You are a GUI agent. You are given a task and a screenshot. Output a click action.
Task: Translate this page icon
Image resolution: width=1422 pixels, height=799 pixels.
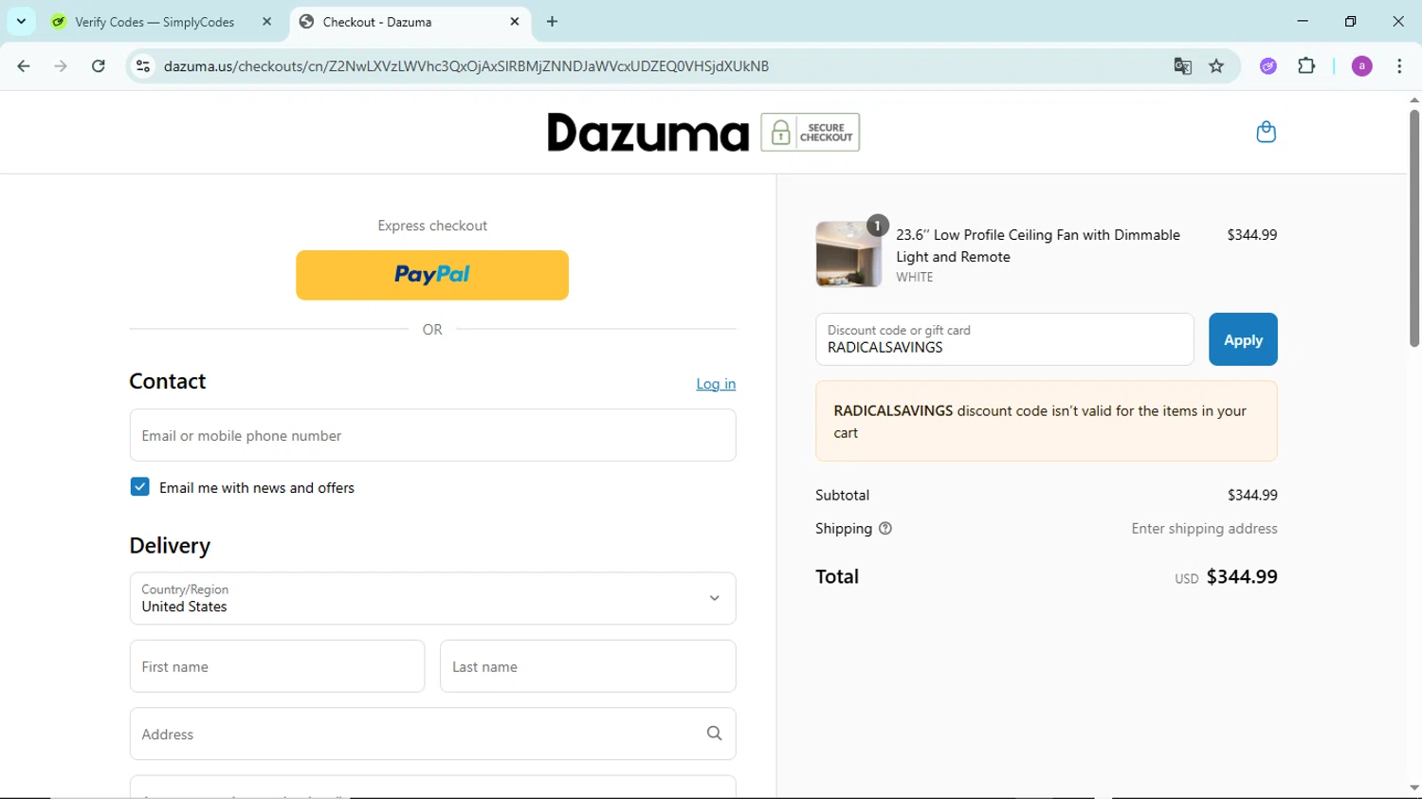coord(1182,66)
